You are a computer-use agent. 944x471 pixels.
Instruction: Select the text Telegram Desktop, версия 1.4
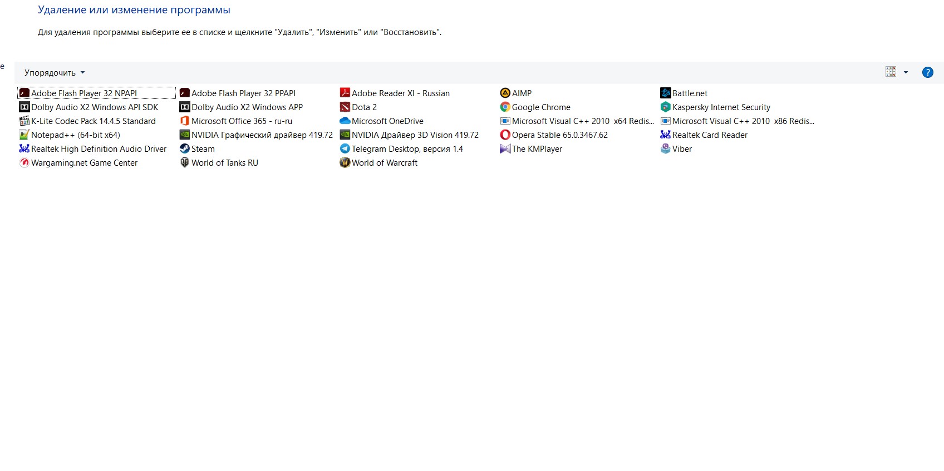tap(407, 149)
